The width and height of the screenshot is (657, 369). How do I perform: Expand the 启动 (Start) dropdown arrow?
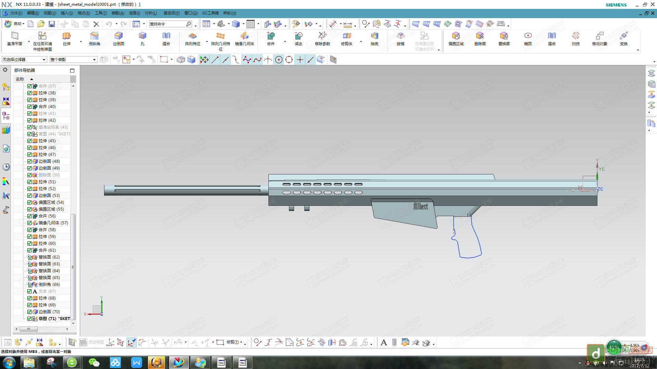coord(23,24)
